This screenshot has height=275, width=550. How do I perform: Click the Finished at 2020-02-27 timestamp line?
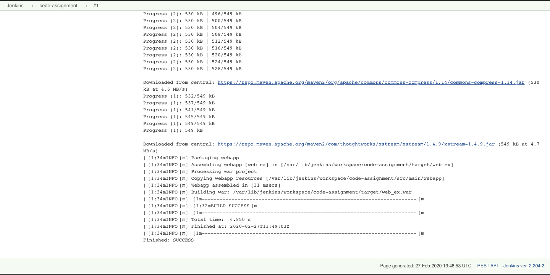click(216, 226)
